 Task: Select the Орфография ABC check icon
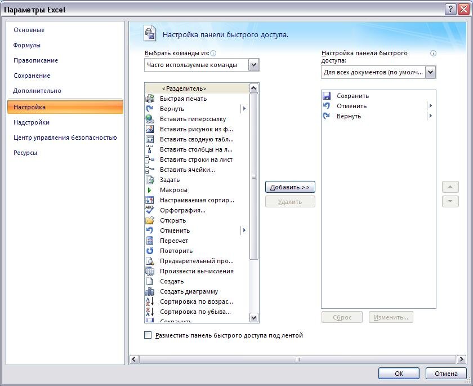[x=150, y=210]
